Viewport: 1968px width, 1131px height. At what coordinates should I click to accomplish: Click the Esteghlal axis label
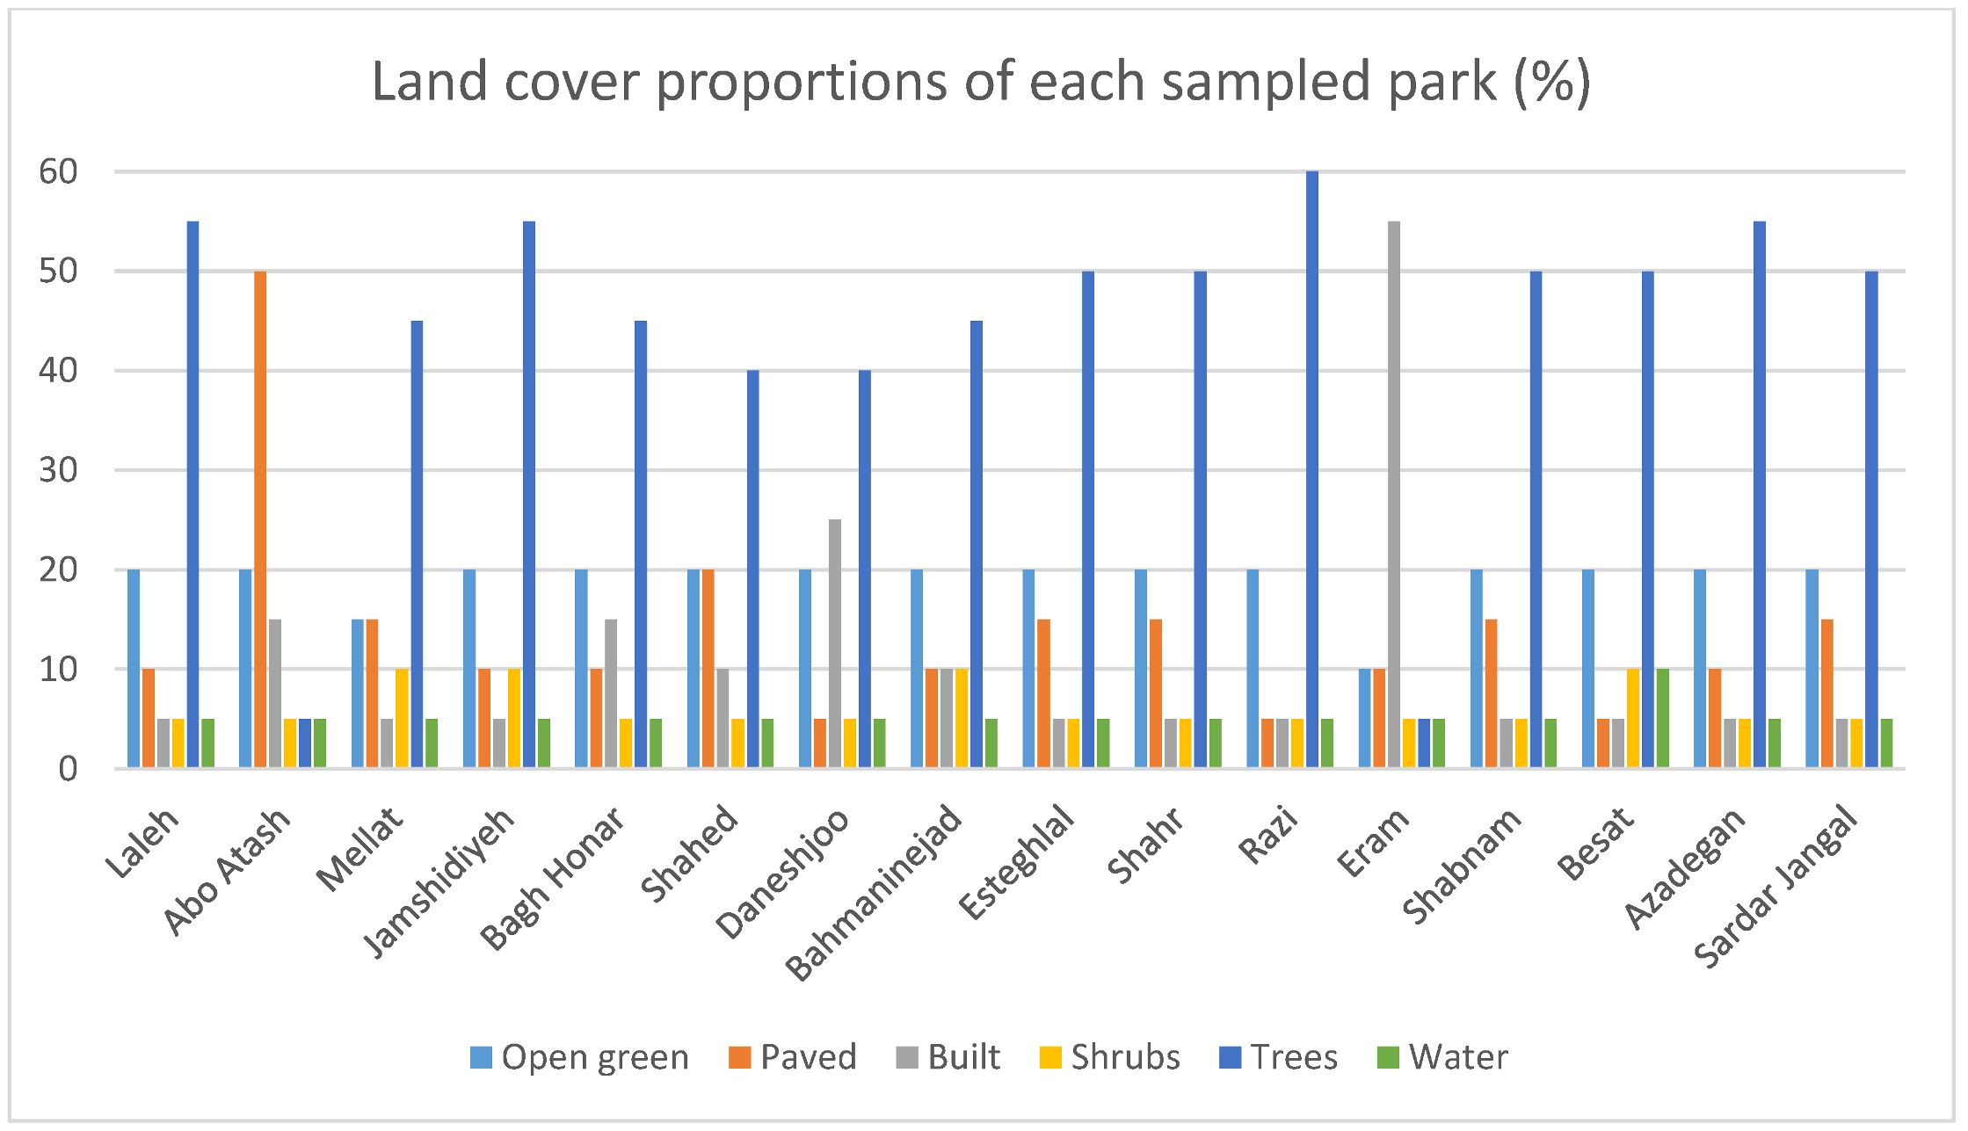pos(1018,862)
